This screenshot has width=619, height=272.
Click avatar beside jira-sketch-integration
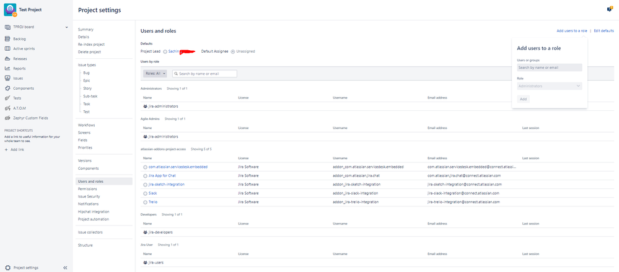tap(145, 185)
